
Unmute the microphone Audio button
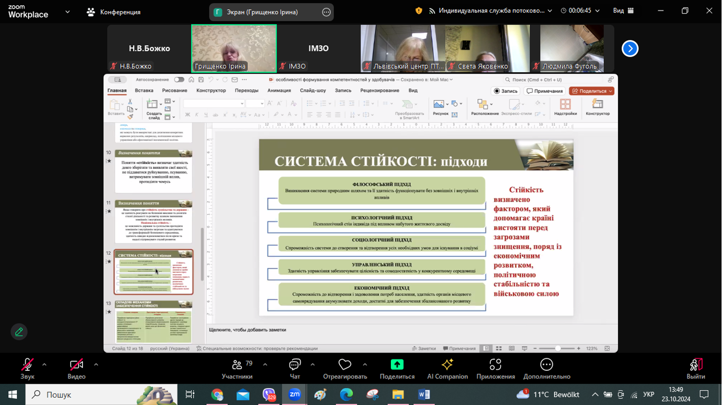[x=27, y=368]
